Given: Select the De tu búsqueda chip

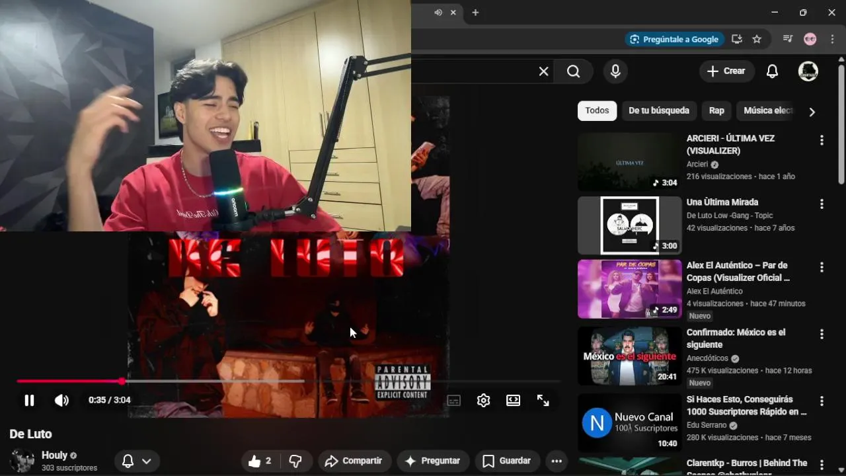Looking at the screenshot, I should tap(659, 111).
